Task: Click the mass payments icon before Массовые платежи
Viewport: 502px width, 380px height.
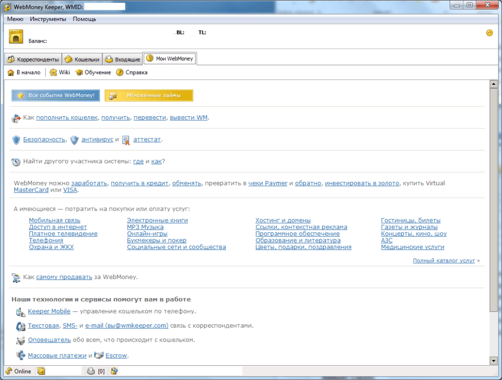Action: (21, 355)
